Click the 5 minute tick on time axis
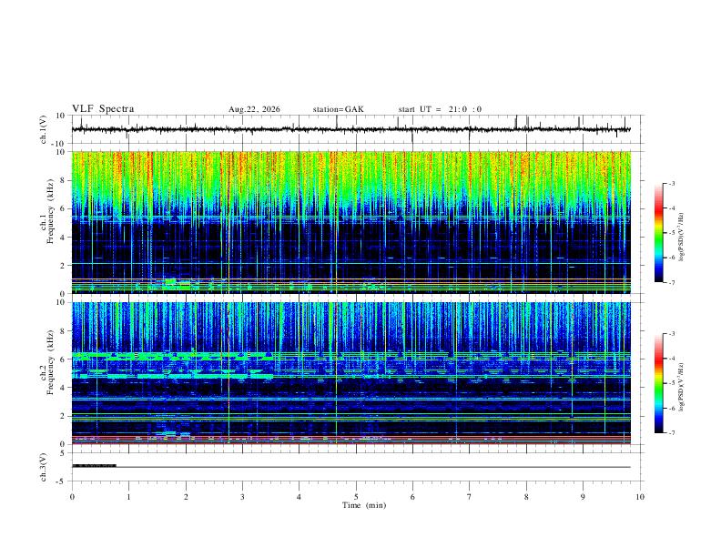This screenshot has height=557, width=721. (x=356, y=497)
